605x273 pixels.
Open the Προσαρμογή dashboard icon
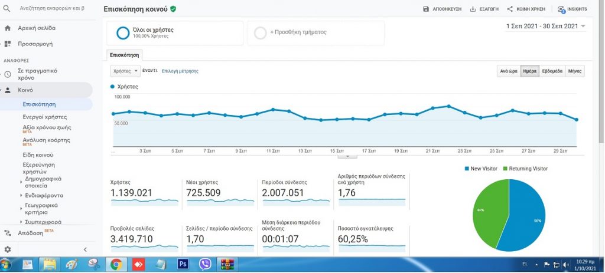tap(8, 44)
